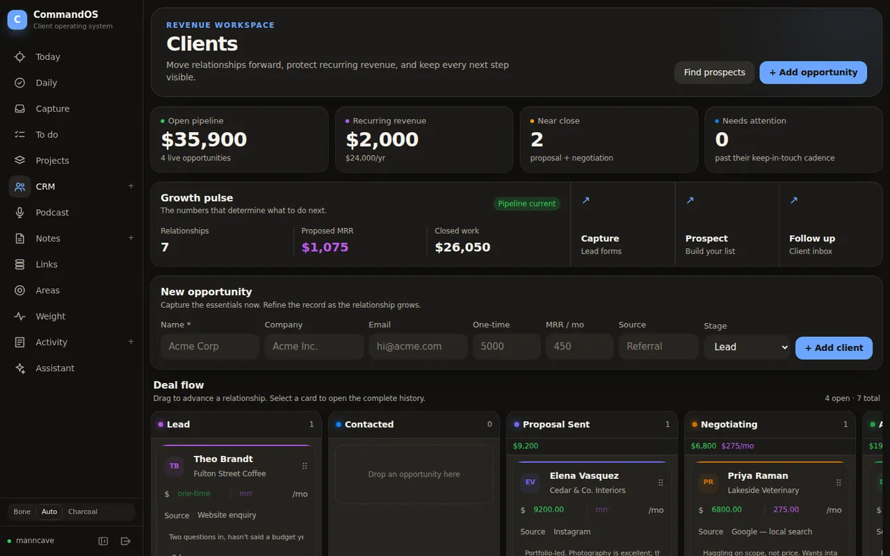Open the Notes document icon
This screenshot has width=890, height=556.
click(x=20, y=238)
